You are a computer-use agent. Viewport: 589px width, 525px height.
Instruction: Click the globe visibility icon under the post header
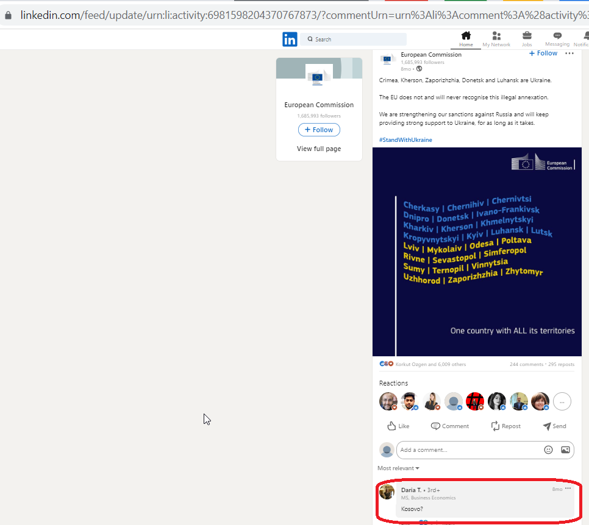419,69
